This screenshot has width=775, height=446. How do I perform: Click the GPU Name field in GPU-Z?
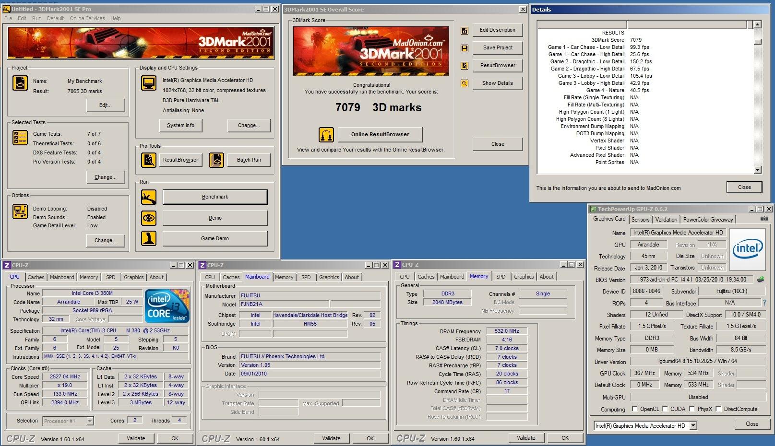point(678,233)
